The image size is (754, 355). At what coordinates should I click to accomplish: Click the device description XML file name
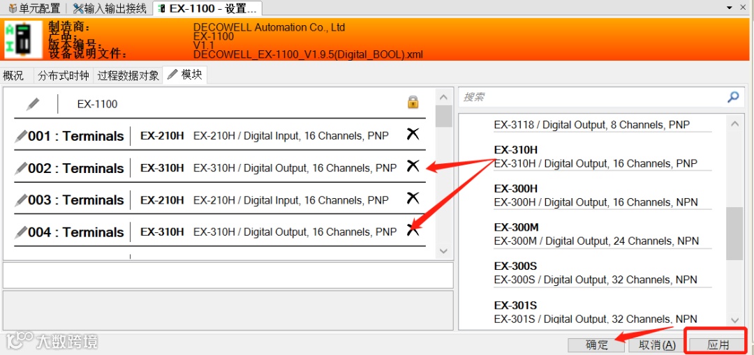[x=308, y=54]
